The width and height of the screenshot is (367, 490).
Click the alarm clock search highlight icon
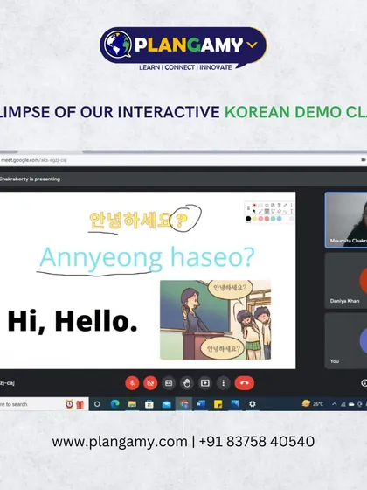tap(69, 404)
